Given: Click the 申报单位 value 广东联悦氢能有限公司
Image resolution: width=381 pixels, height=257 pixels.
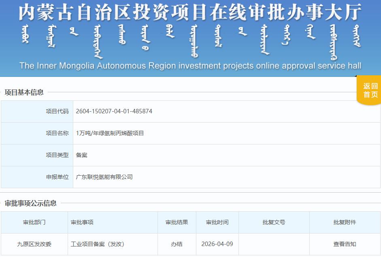Looking at the screenshot, I should click(x=104, y=177).
